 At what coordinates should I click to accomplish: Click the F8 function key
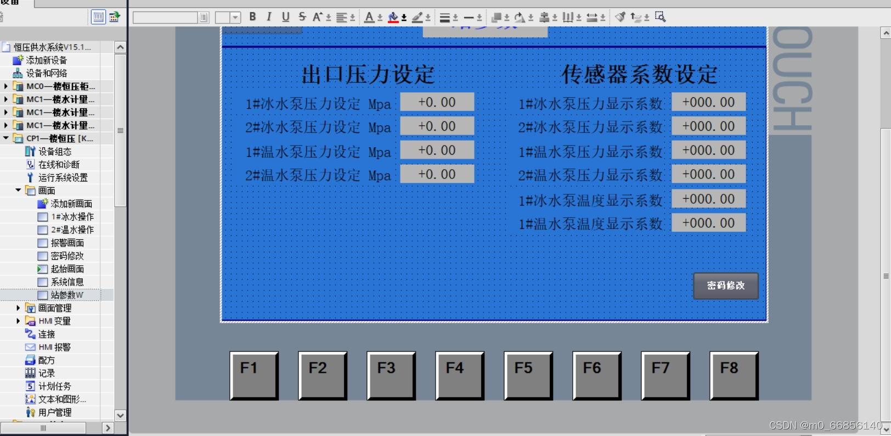point(734,376)
